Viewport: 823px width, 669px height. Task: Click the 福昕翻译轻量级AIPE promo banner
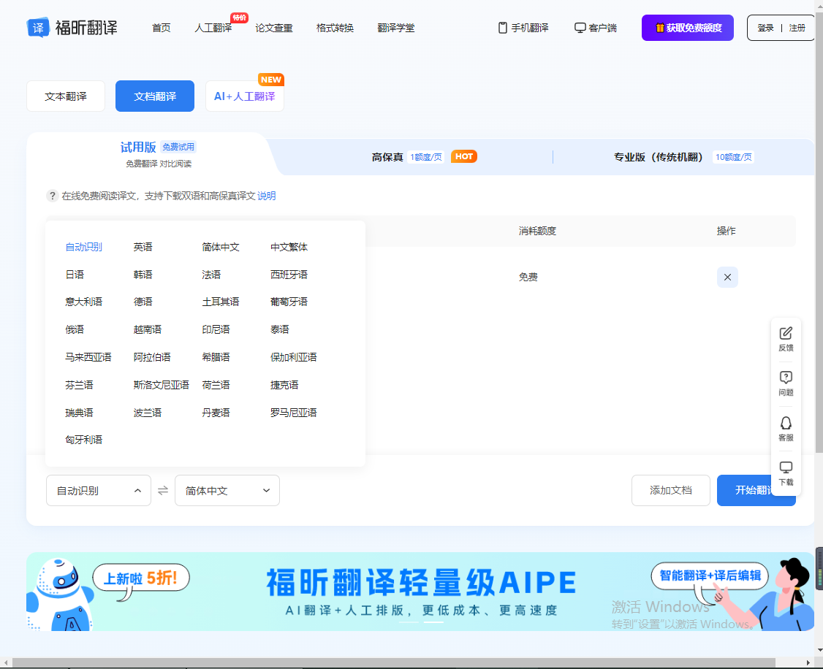tap(420, 592)
